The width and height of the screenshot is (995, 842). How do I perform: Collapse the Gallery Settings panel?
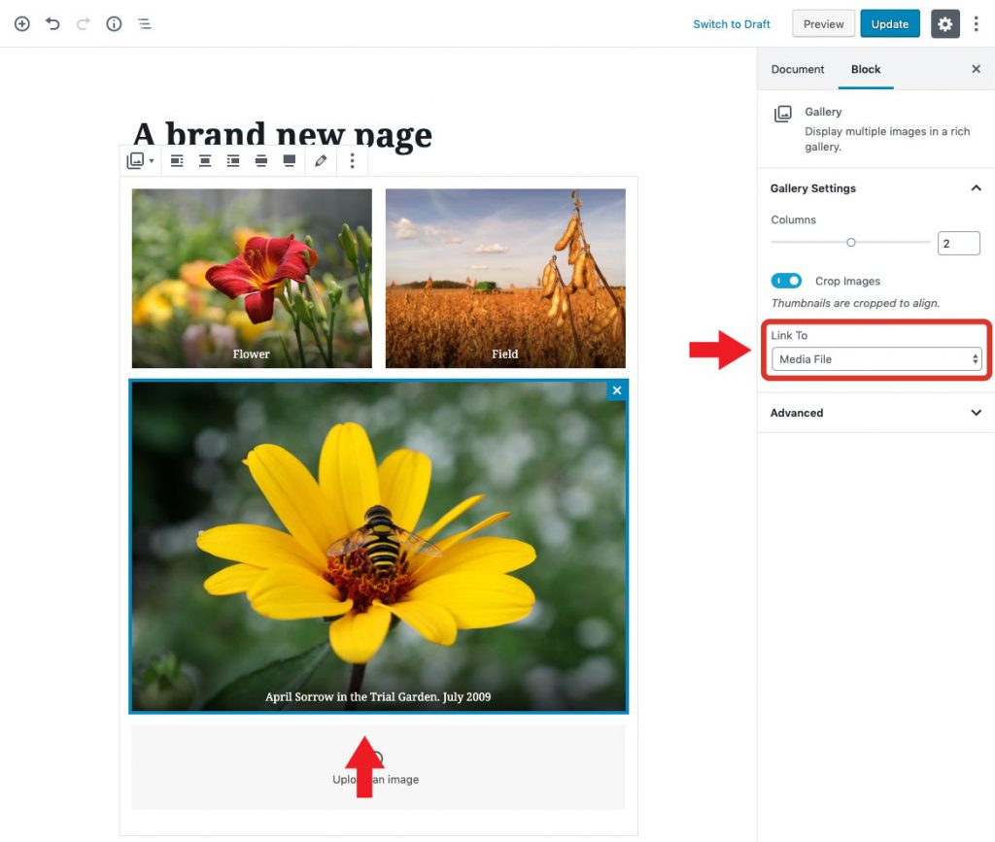click(875, 188)
